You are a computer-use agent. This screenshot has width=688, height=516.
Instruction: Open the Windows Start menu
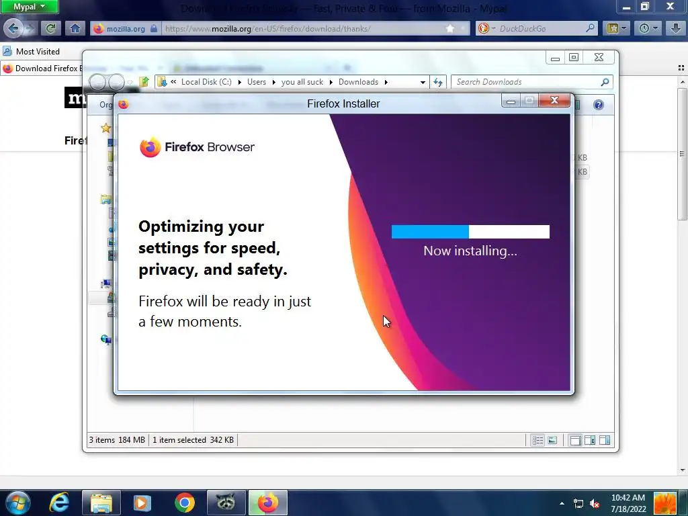click(x=17, y=503)
